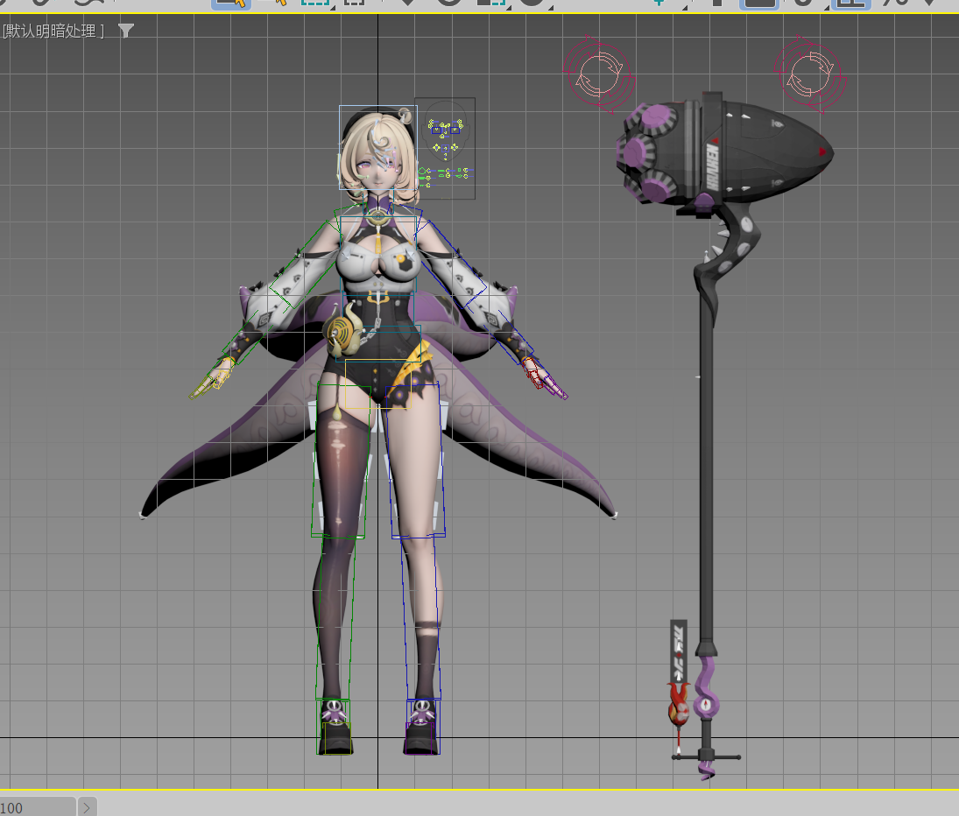Viewport: 959px width, 816px height.
Task: Click the time slider showing 100
Action: [37, 807]
